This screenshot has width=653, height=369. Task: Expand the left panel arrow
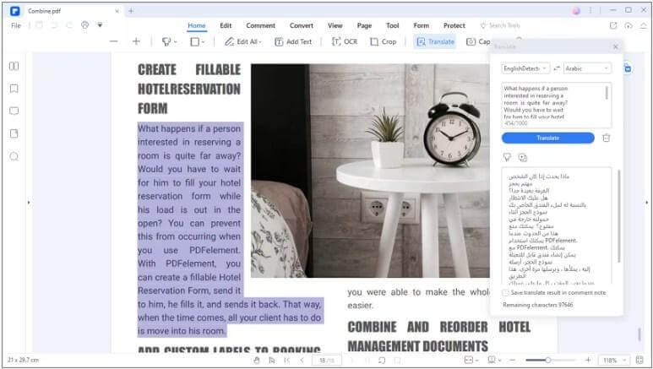[x=29, y=203]
